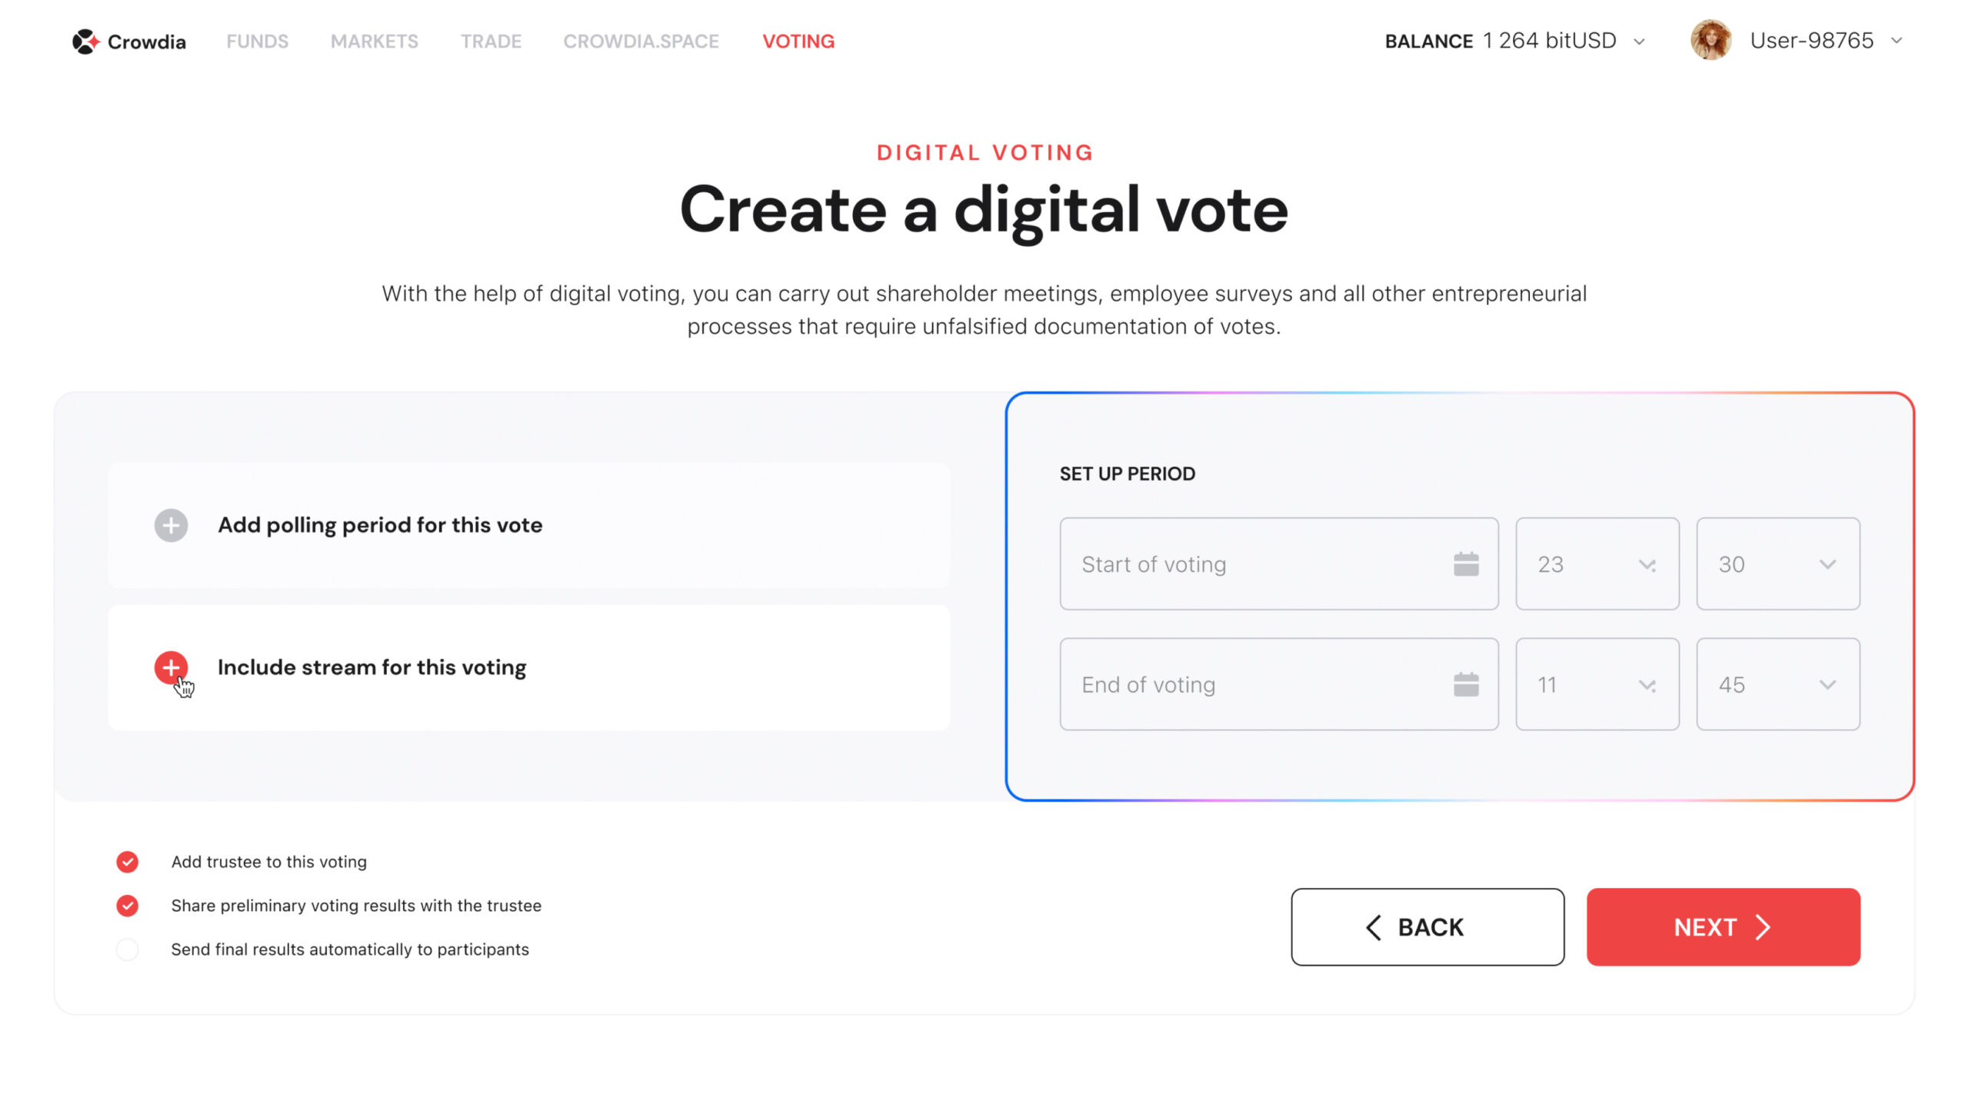Viewport: 1969px width, 1107px height.
Task: Click the red plus icon to include stream
Action: 171,667
